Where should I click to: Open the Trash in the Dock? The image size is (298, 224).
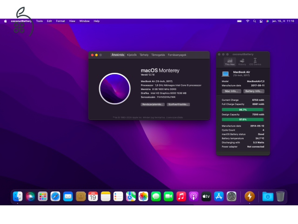(280, 196)
